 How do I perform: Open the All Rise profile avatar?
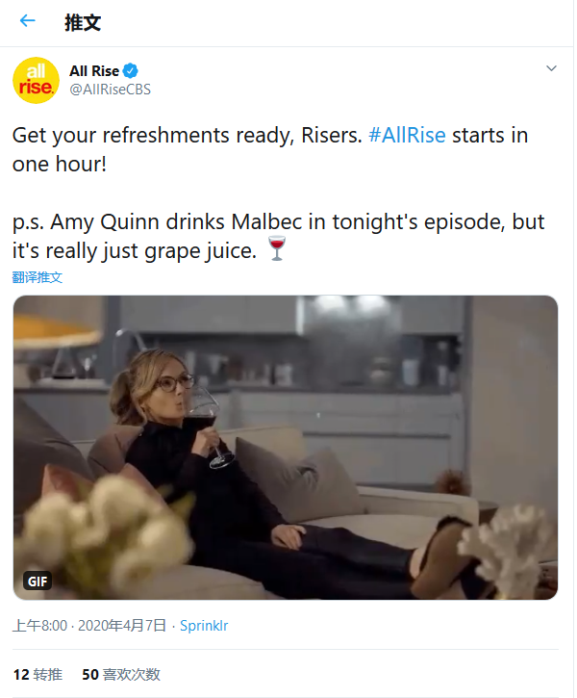tap(36, 81)
